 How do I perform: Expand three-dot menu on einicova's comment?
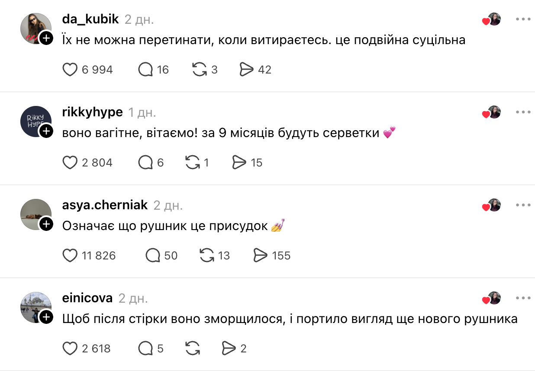(x=523, y=298)
